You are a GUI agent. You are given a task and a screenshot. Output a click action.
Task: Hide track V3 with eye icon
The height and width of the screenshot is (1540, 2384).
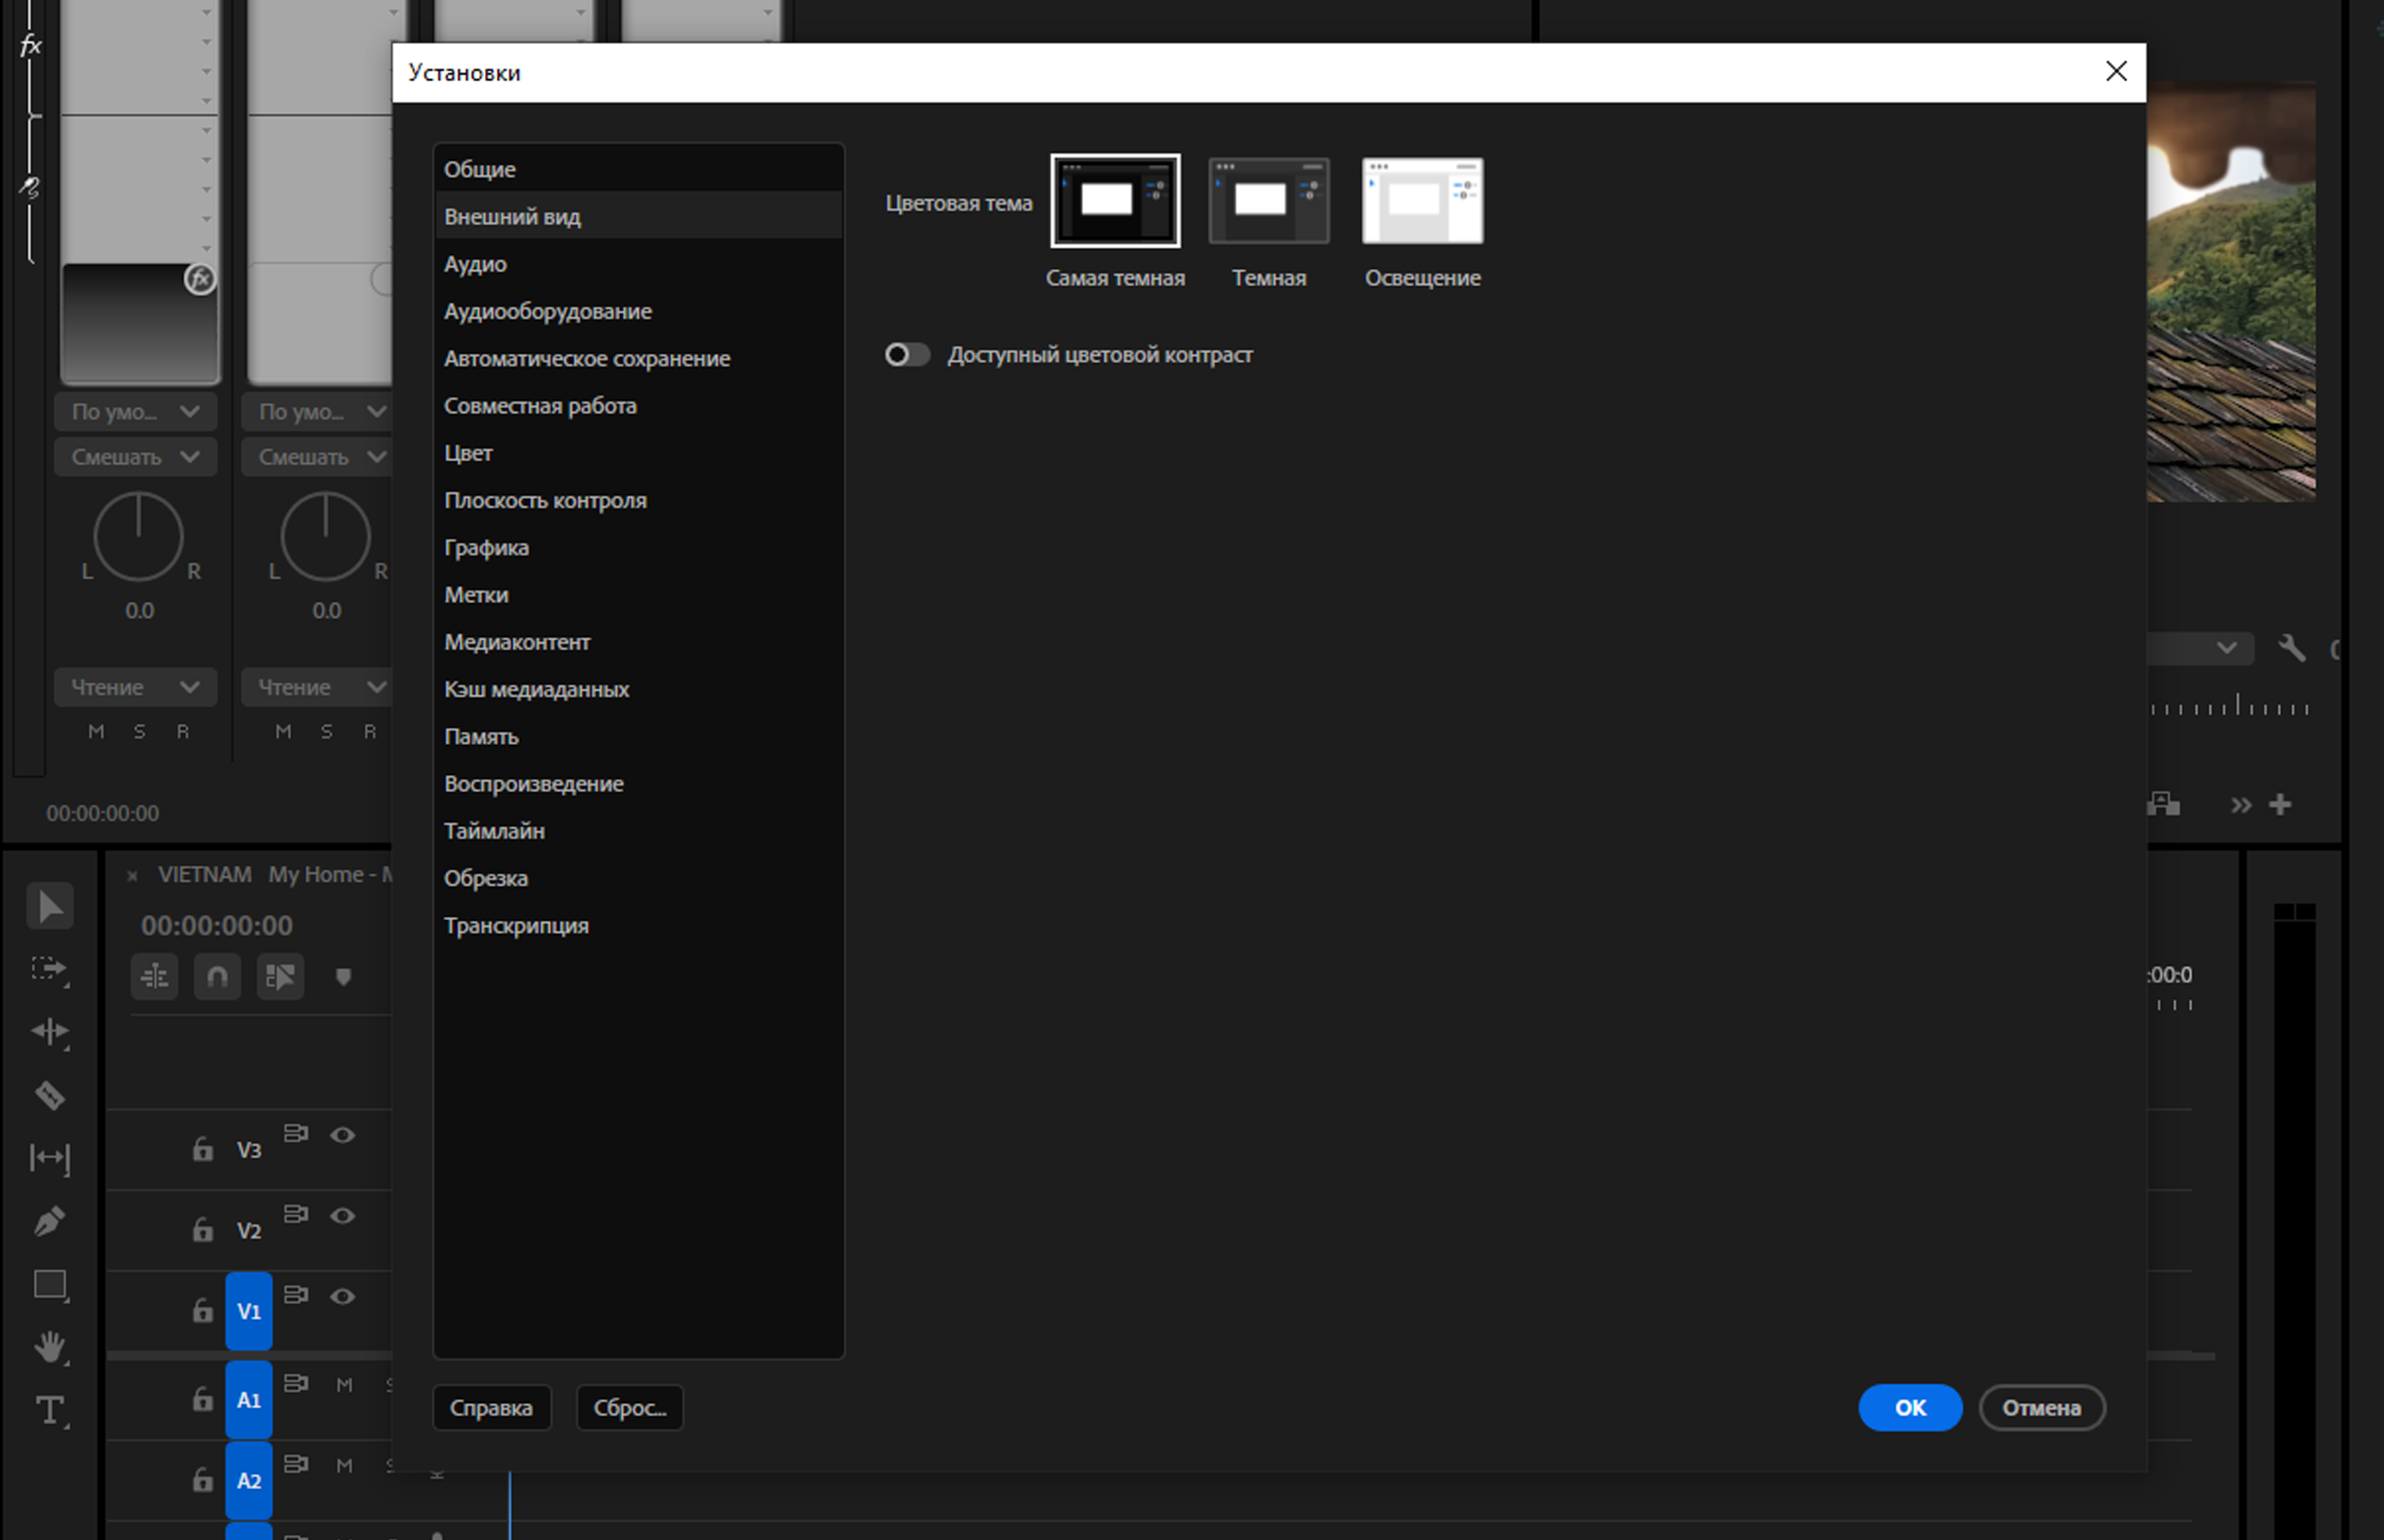(342, 1135)
